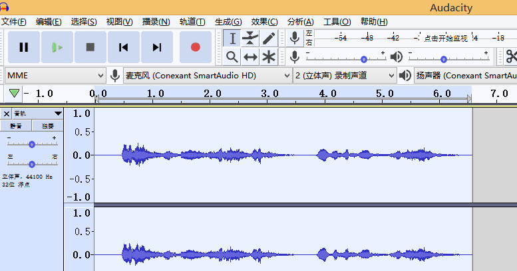
Task: Toggle the green pinned playhead triangle
Action: [x=14, y=94]
